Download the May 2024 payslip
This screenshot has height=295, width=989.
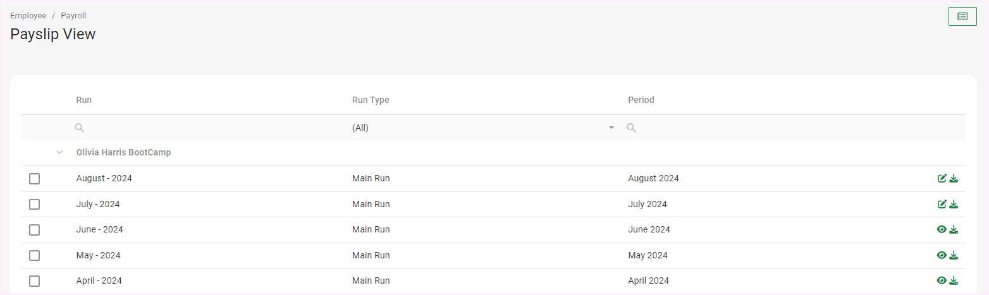(954, 255)
